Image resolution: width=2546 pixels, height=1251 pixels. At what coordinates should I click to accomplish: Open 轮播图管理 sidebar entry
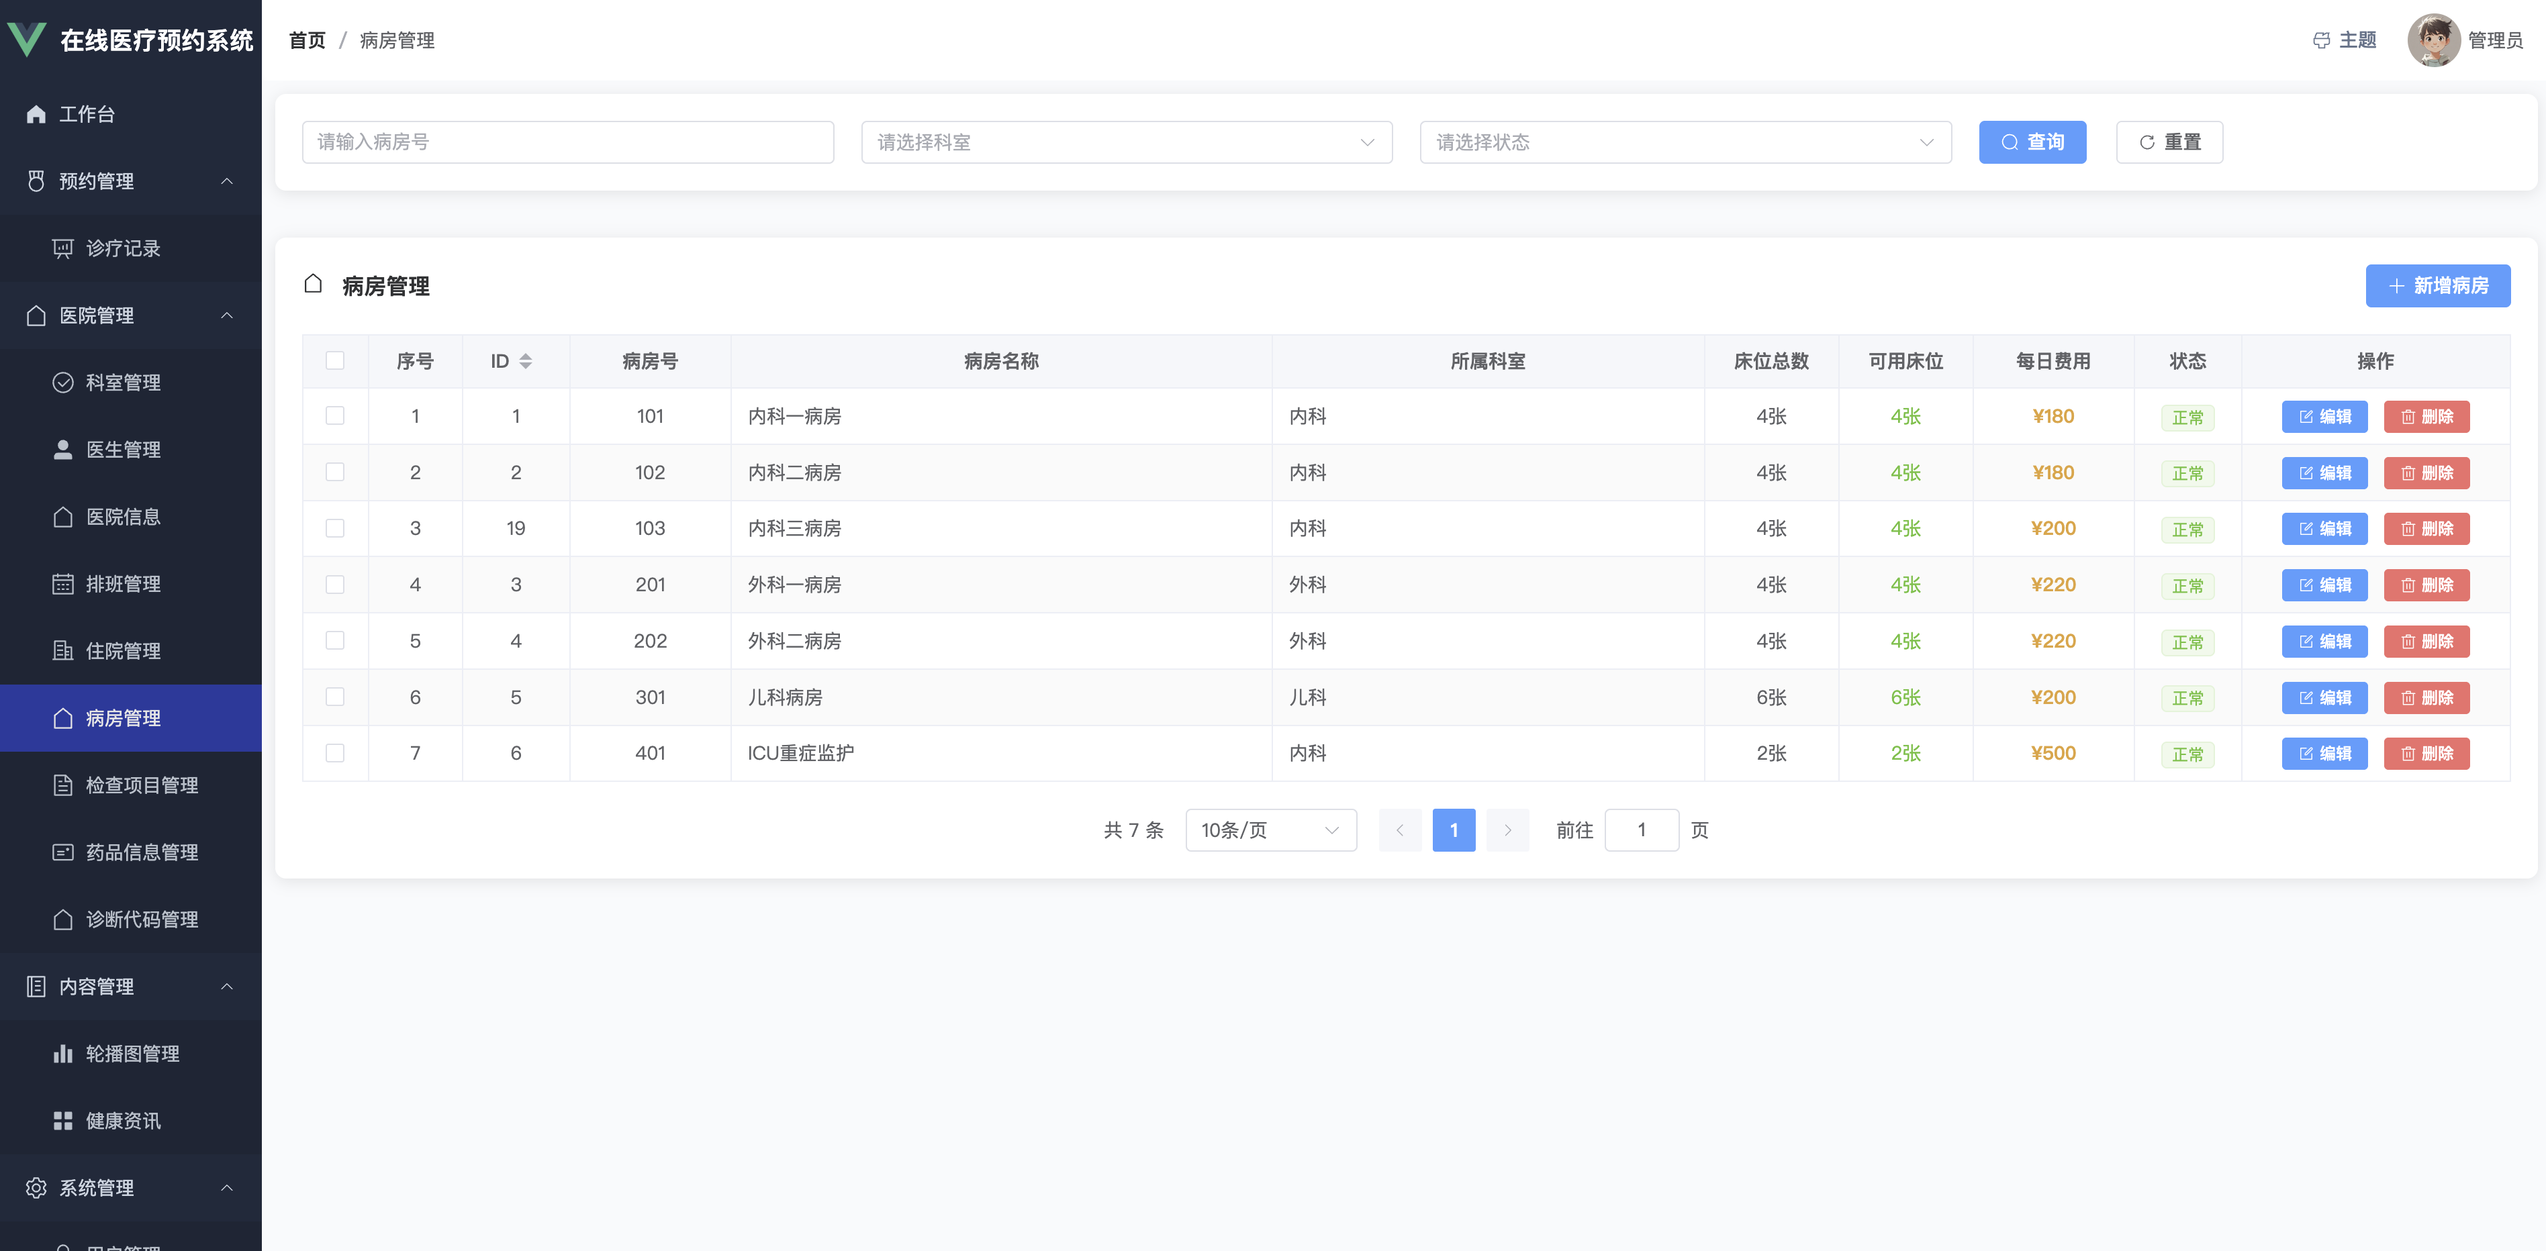(132, 1054)
